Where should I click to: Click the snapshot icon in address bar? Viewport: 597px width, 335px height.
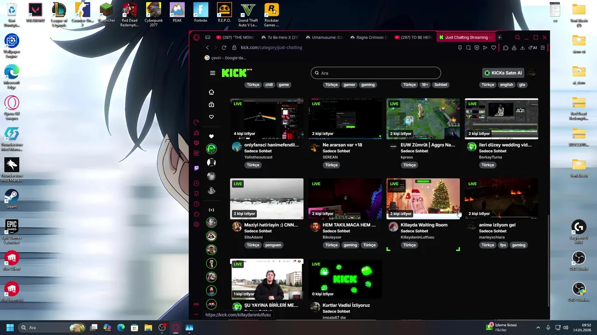[468, 47]
